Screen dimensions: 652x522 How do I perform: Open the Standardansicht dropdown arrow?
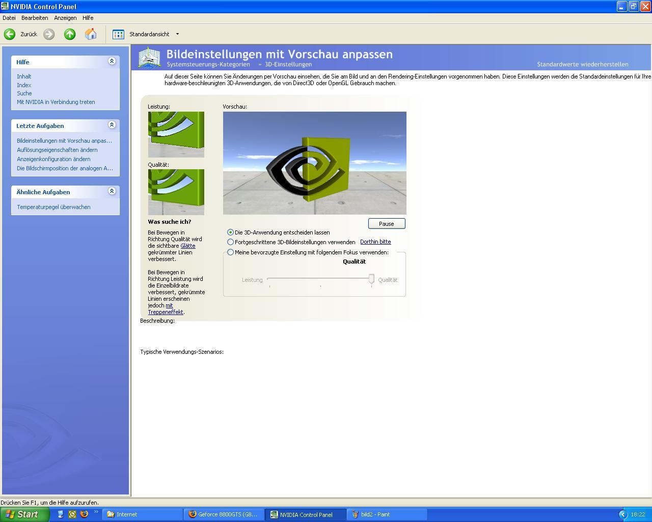tap(177, 34)
